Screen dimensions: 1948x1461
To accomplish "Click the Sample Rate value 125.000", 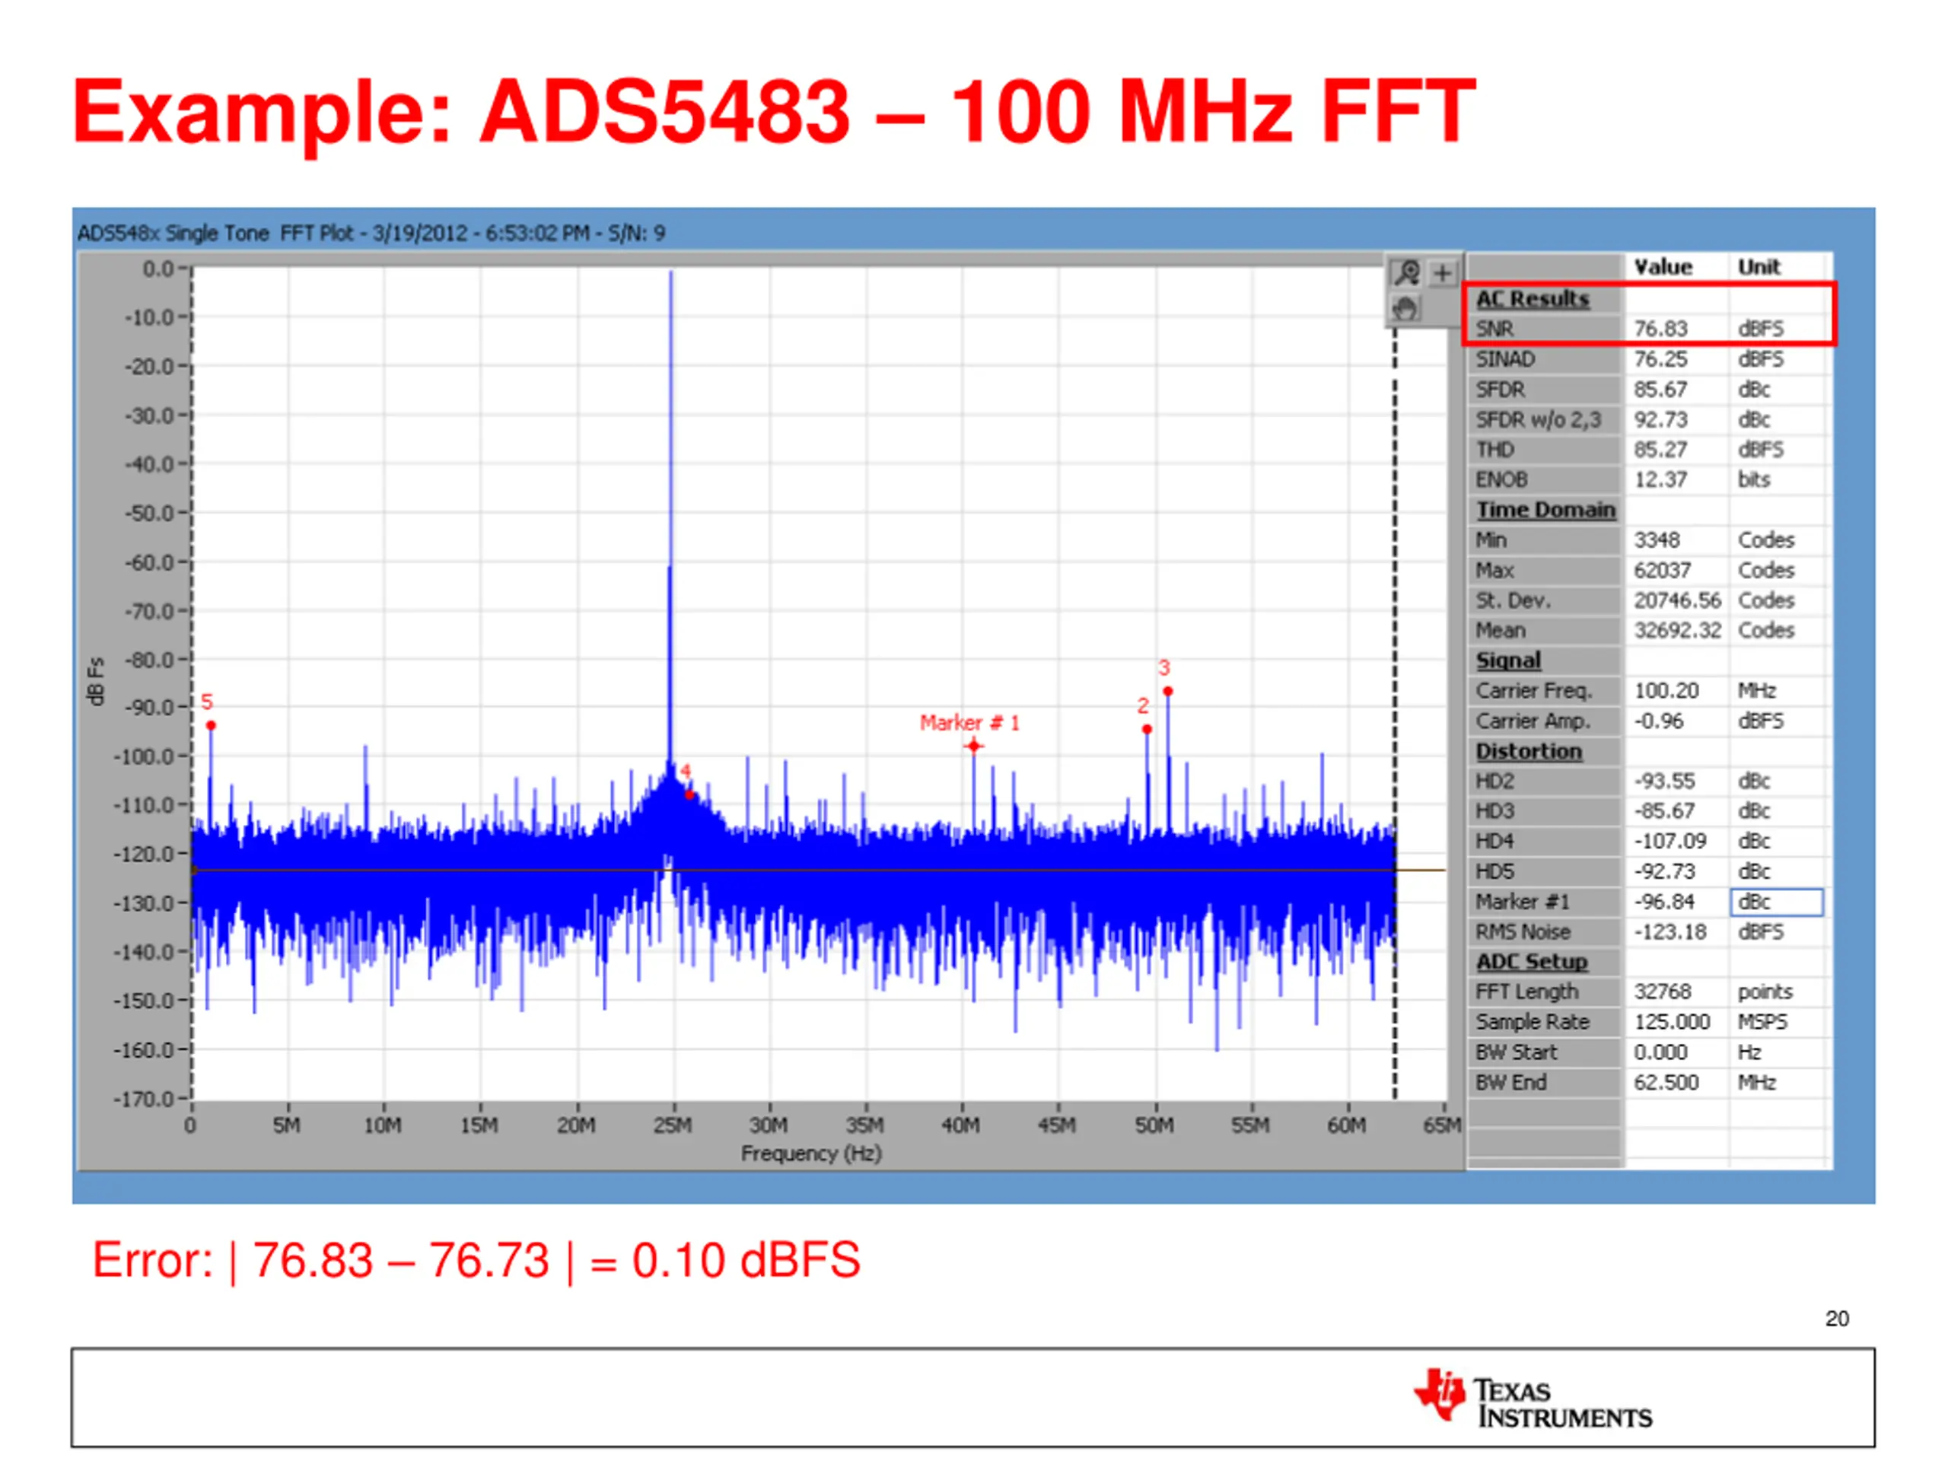I will tap(1672, 1023).
